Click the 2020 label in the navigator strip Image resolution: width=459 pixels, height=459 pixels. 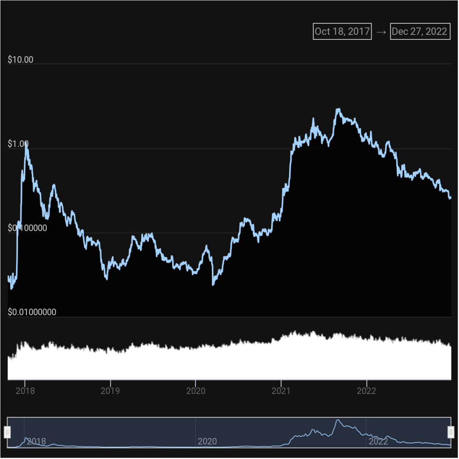[207, 442]
